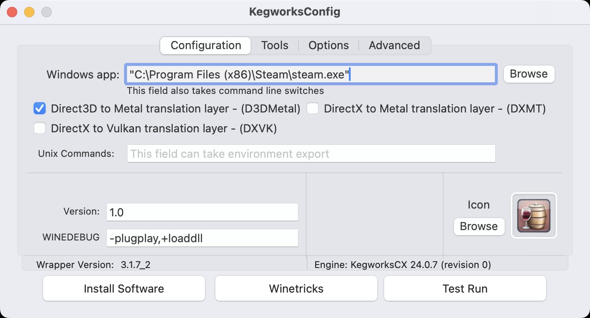The height and width of the screenshot is (318, 590).
Task: Click the Version text field
Action: (x=202, y=212)
